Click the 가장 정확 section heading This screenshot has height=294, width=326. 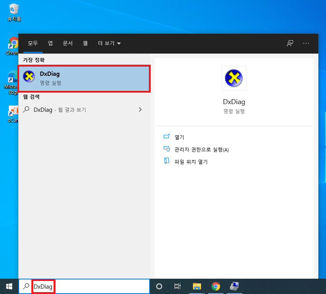click(34, 60)
